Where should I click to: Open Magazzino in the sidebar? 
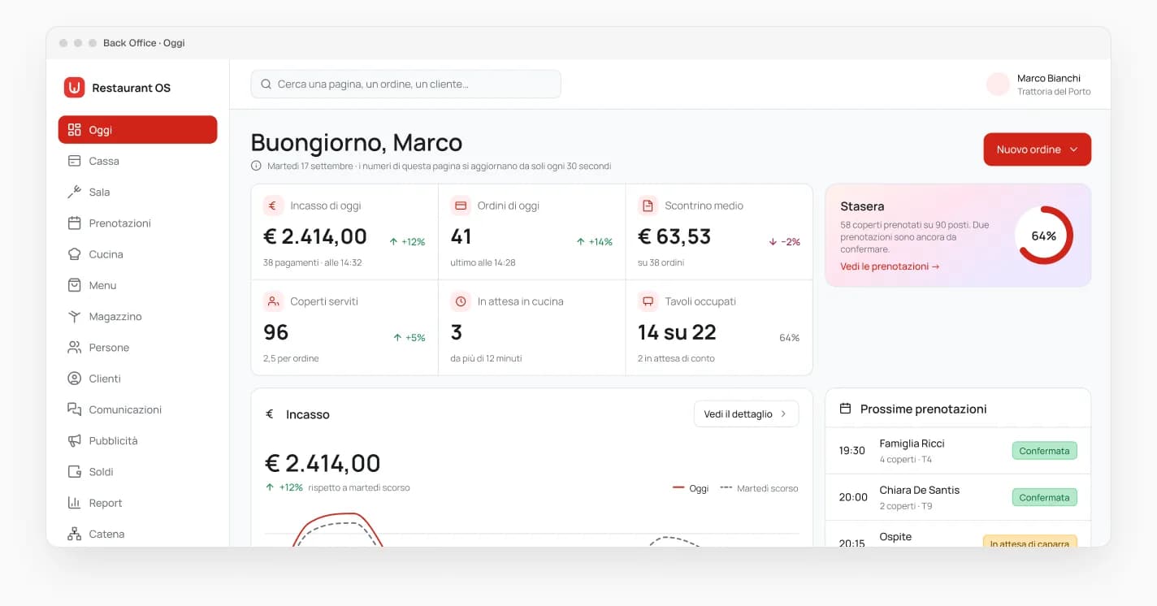[137, 316]
